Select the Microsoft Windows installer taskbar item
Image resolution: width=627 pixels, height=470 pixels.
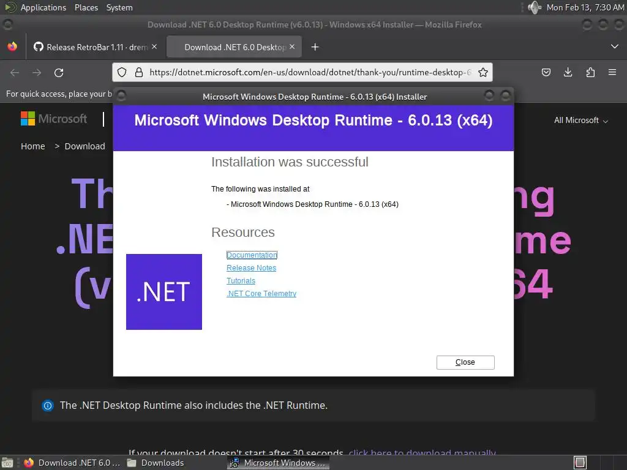pyautogui.click(x=279, y=463)
